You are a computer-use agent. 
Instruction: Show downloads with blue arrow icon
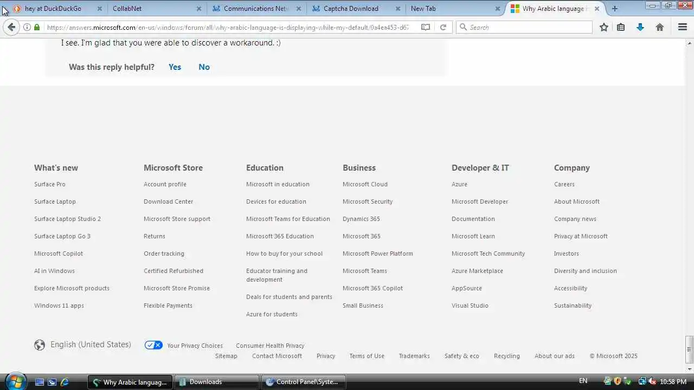point(640,27)
